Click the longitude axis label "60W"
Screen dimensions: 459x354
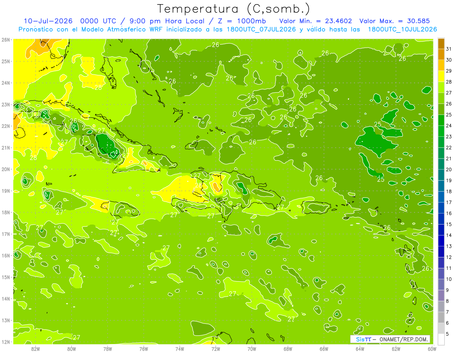[x=432, y=349]
